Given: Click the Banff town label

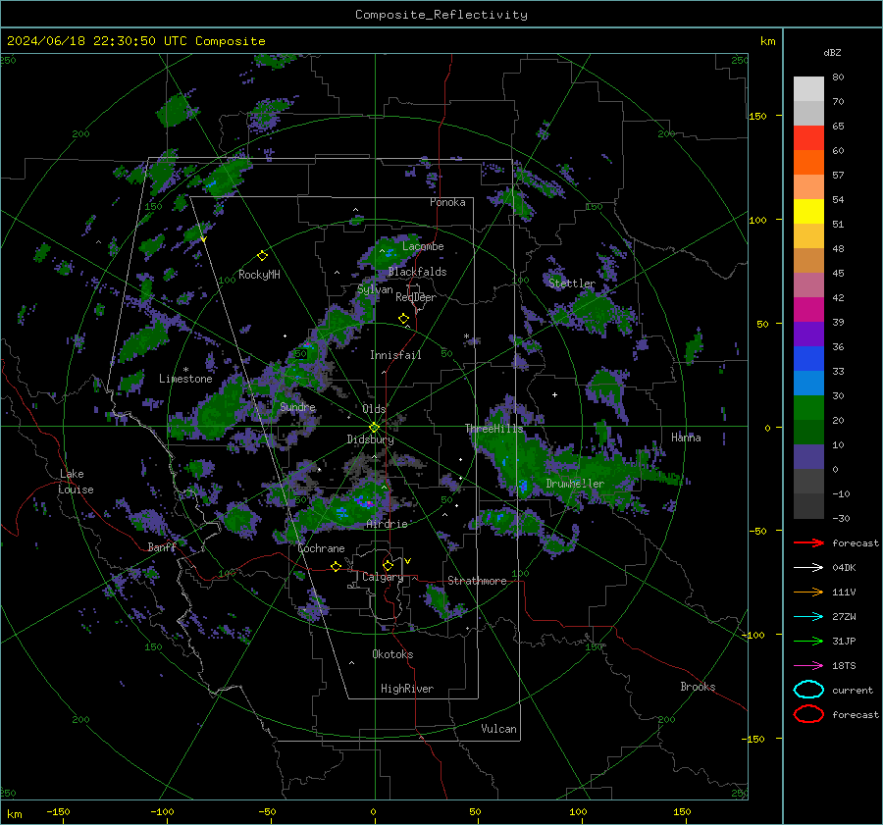Looking at the screenshot, I should coord(162,547).
